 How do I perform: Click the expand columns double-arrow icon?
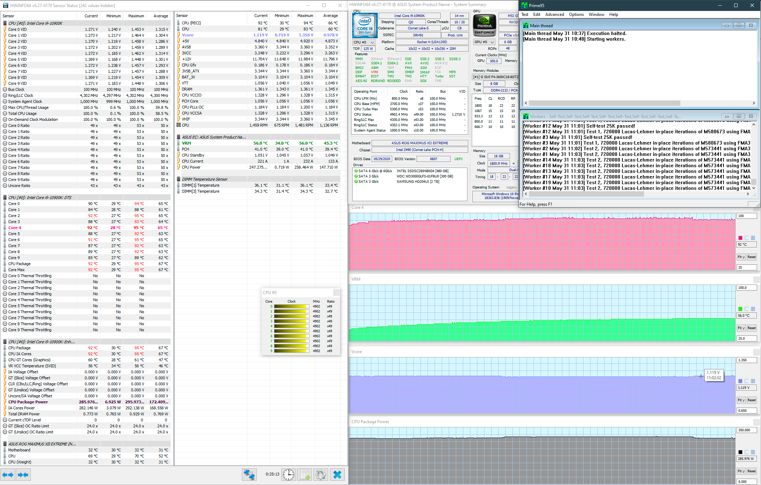8,475
